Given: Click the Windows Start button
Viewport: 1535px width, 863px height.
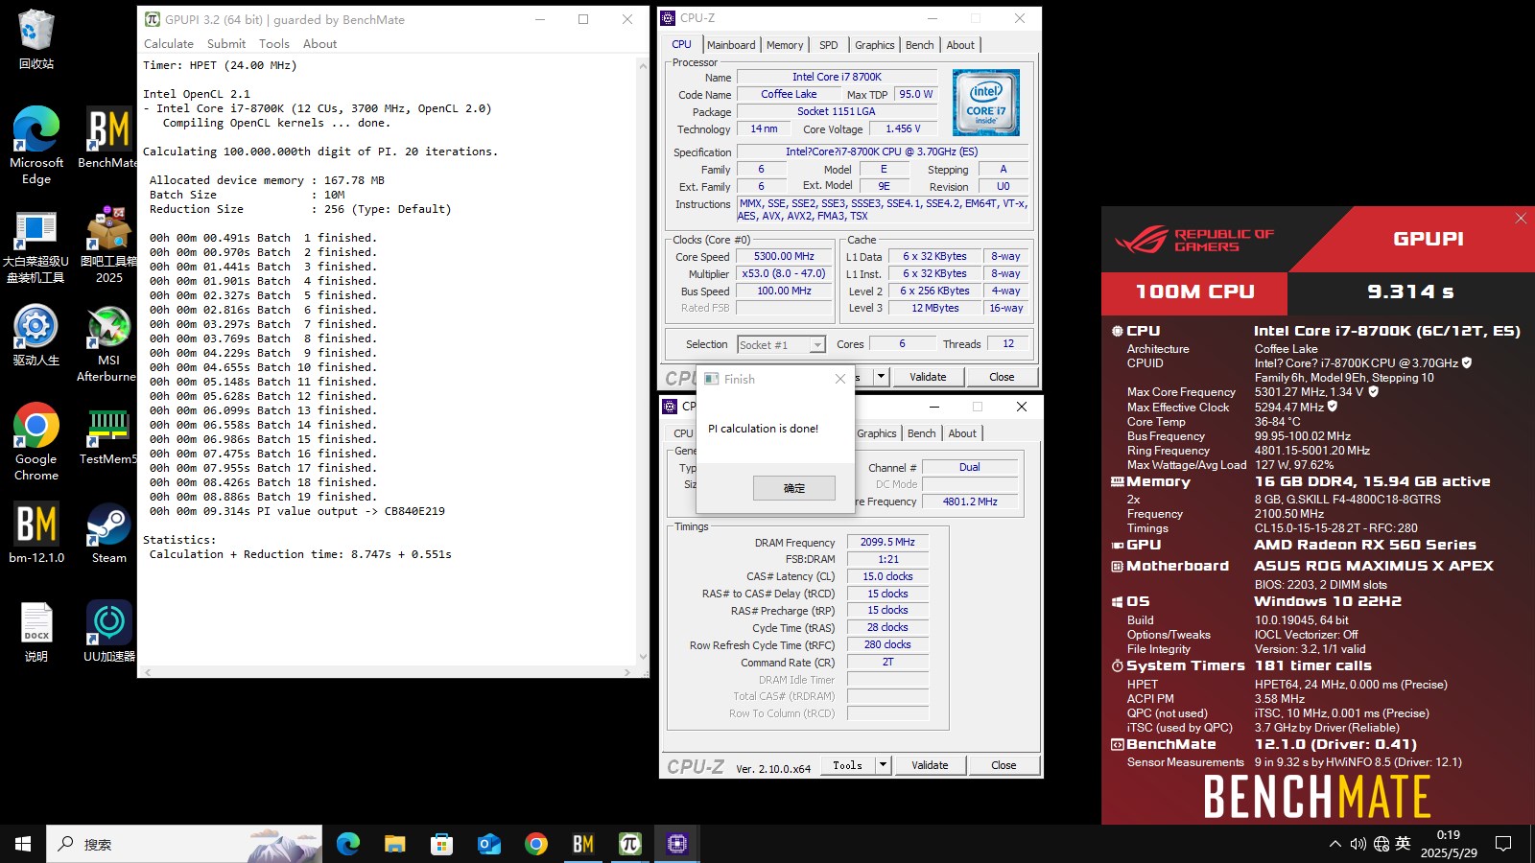Looking at the screenshot, I should point(23,844).
